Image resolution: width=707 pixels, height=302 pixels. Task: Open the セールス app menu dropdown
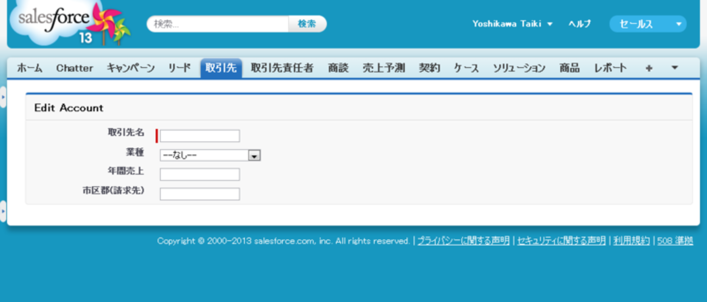(648, 24)
